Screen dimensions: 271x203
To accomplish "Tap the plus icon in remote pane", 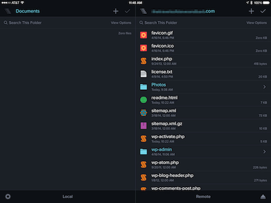I will 251,11.
